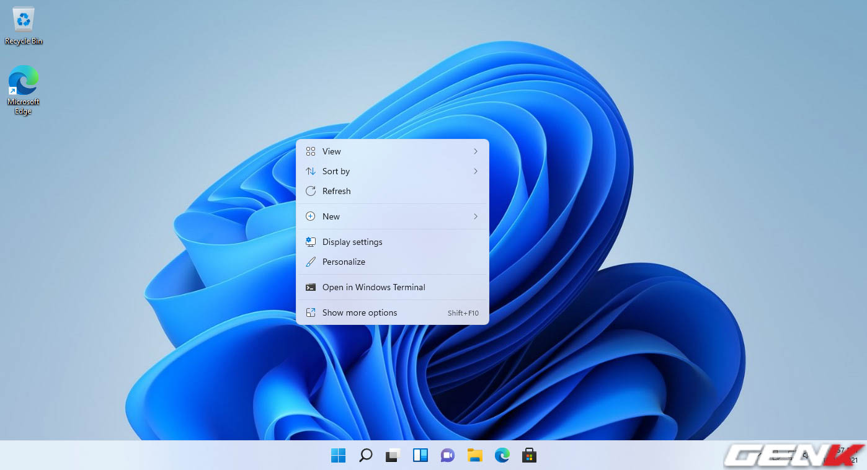The width and height of the screenshot is (867, 470).
Task: Choose Personalize in the context menu
Action: (344, 262)
